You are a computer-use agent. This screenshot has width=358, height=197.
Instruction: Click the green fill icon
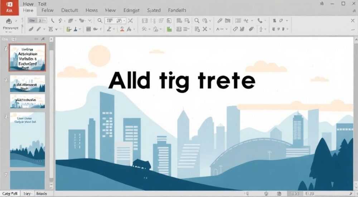click(169, 29)
